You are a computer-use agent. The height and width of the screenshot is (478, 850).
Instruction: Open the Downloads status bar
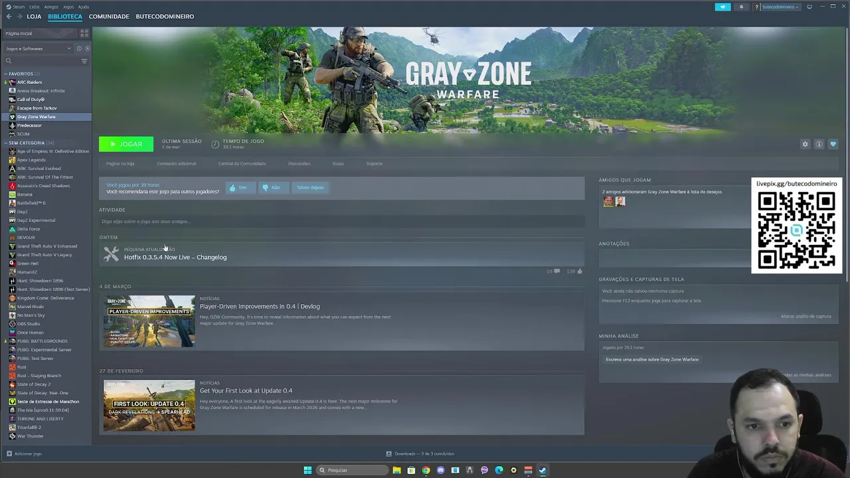coord(420,454)
